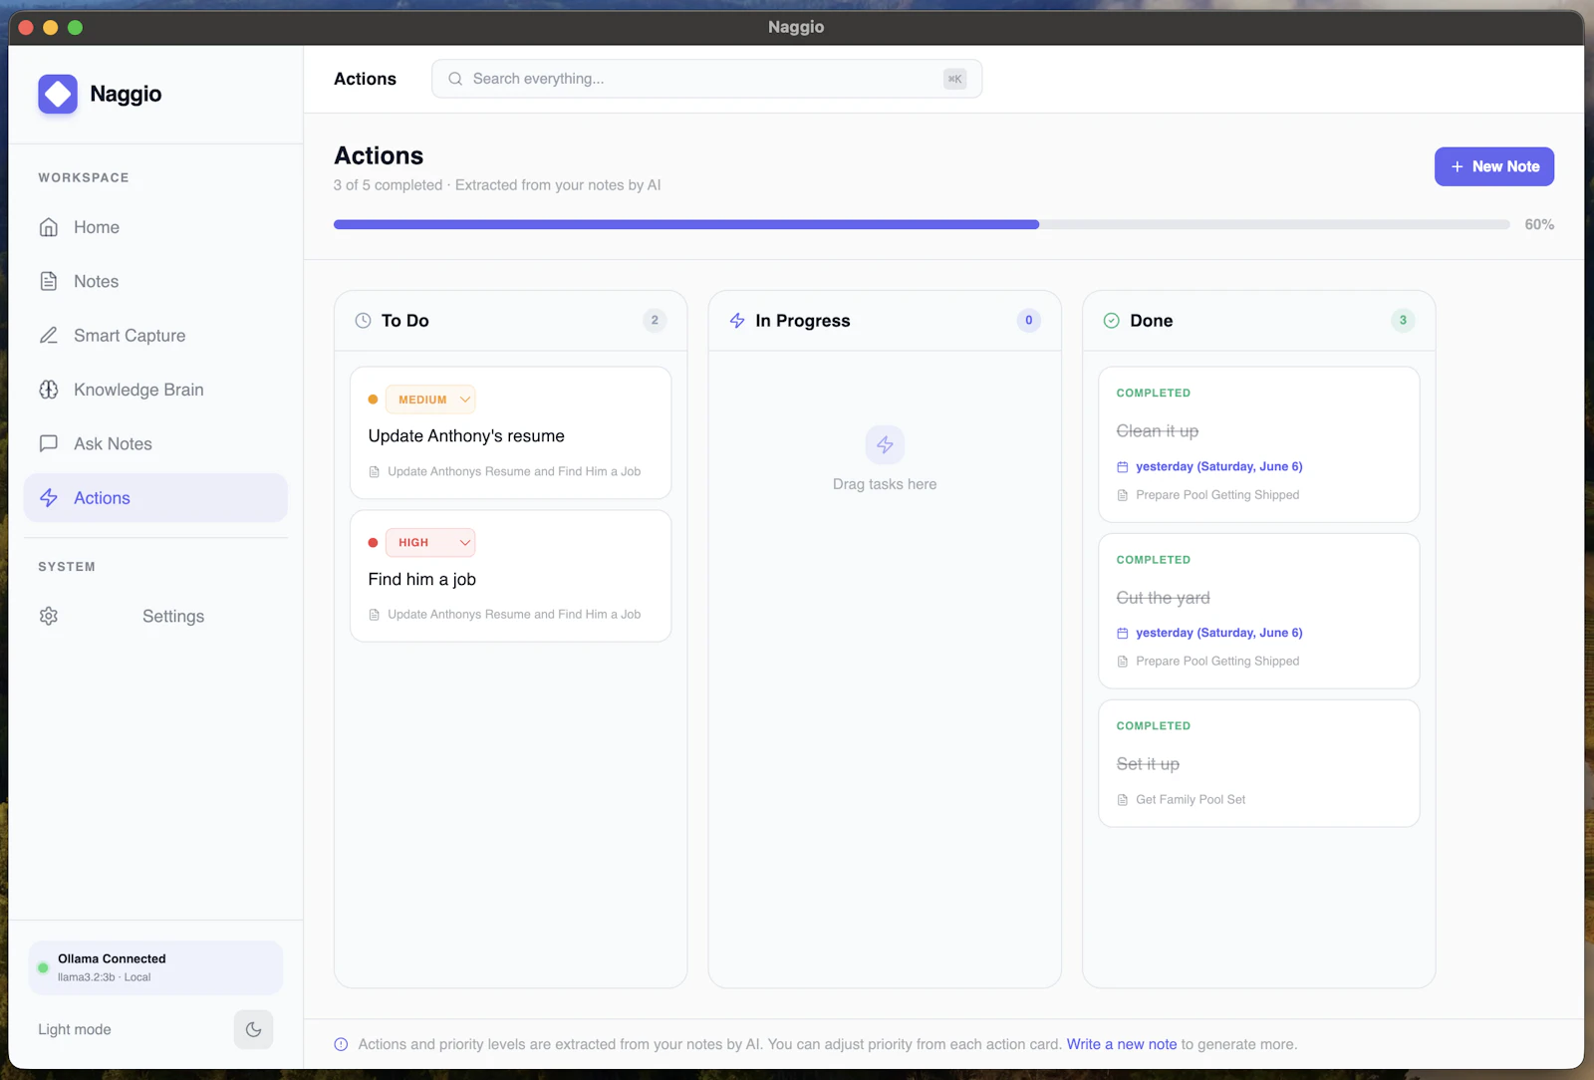This screenshot has width=1594, height=1080.
Task: Click the lightning placeholder icon above Drag tasks here
Action: coord(885,444)
